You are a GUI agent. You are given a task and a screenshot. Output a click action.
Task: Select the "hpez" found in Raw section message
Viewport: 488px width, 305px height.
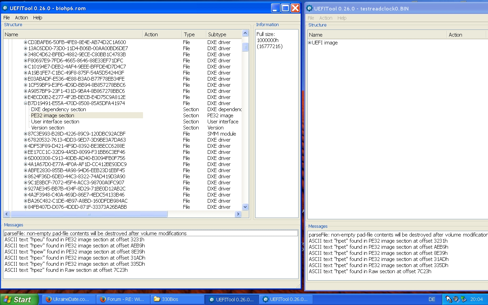pyautogui.click(x=66, y=270)
